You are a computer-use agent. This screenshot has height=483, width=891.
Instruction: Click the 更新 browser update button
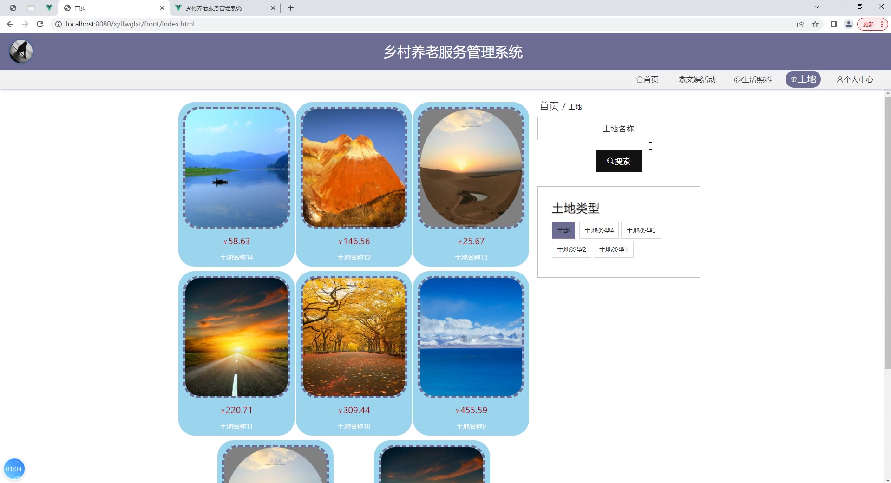[872, 24]
